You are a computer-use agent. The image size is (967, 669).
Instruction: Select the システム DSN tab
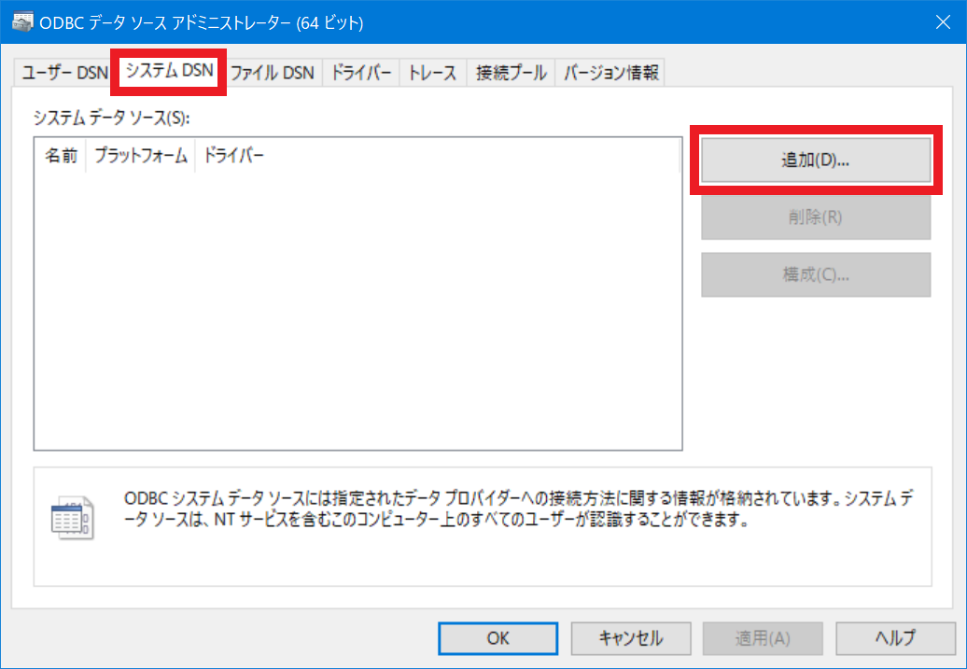click(168, 72)
